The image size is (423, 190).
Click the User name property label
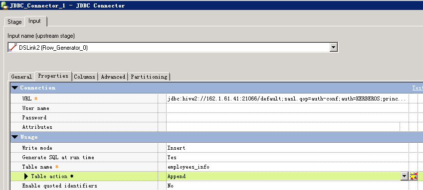pos(35,108)
